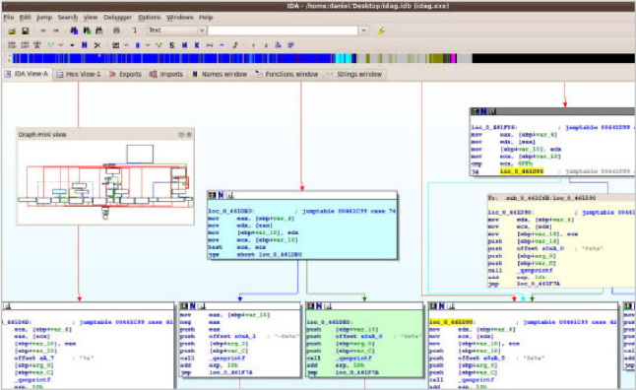Click N icon on green loc_0_461DB0 node
The image size is (636, 390).
coord(319,306)
